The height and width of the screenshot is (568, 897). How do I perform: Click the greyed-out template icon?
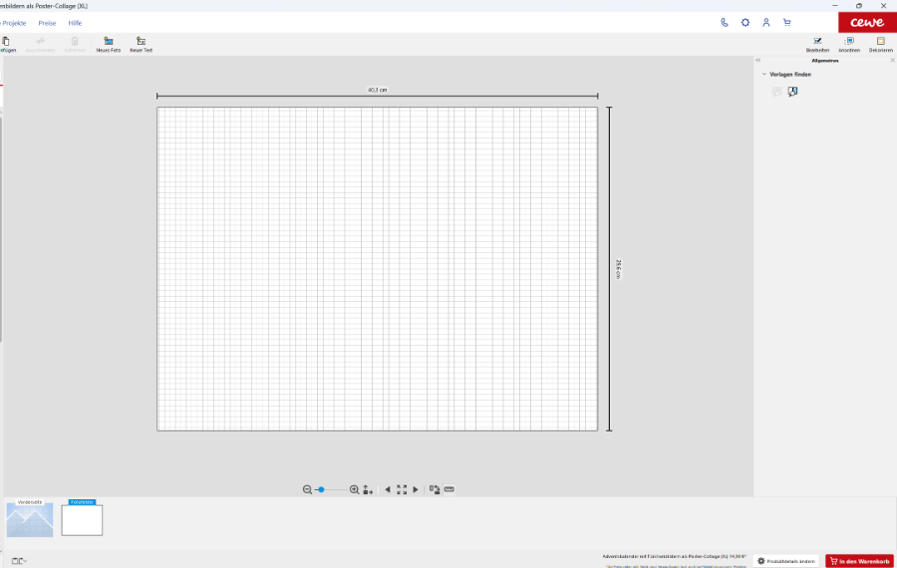point(776,92)
